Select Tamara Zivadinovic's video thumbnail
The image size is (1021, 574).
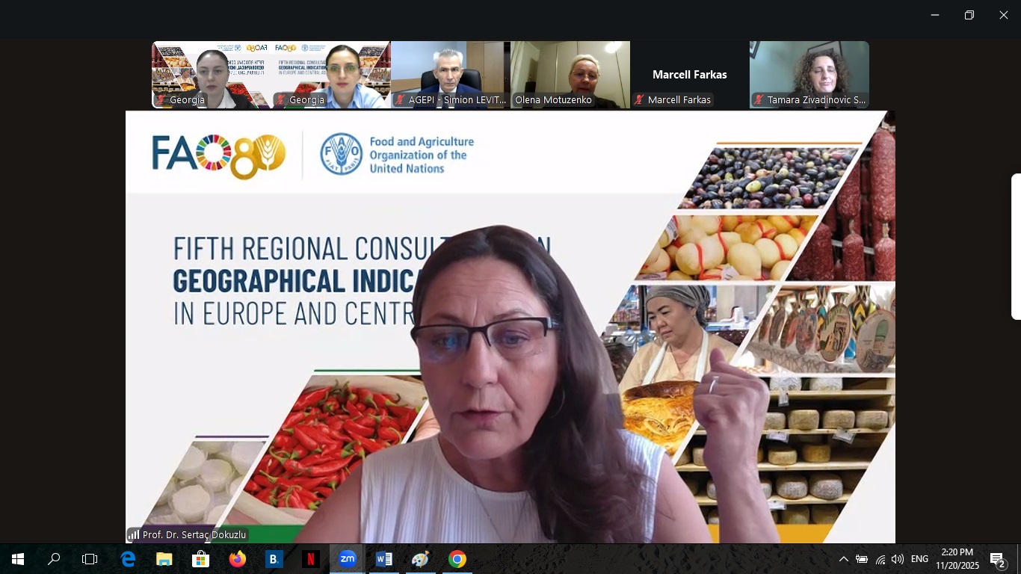pyautogui.click(x=809, y=75)
